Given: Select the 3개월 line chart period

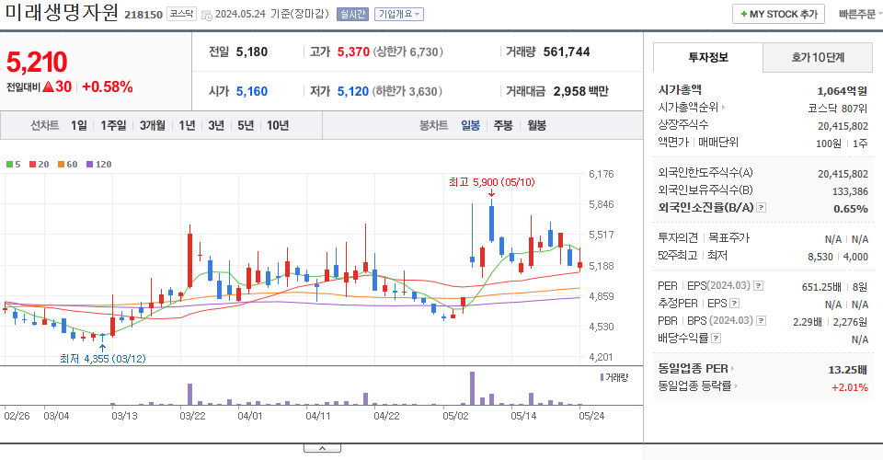Looking at the screenshot, I should pos(153,125).
